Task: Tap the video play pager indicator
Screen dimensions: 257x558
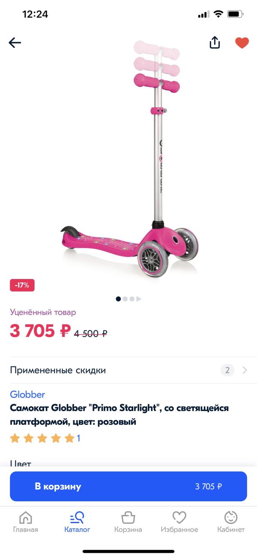Action: [139, 299]
